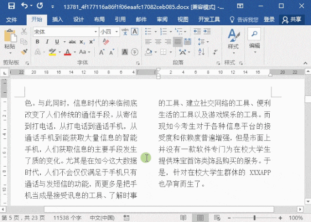This screenshot has width=311, height=222.
Task: Toggle subscript formatting
Action: pos(82,42)
